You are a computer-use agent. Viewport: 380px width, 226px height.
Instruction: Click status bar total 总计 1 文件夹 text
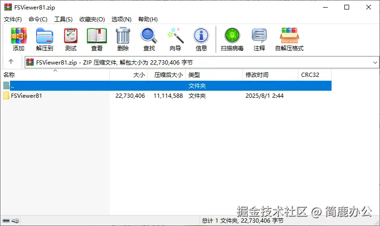tap(243, 221)
